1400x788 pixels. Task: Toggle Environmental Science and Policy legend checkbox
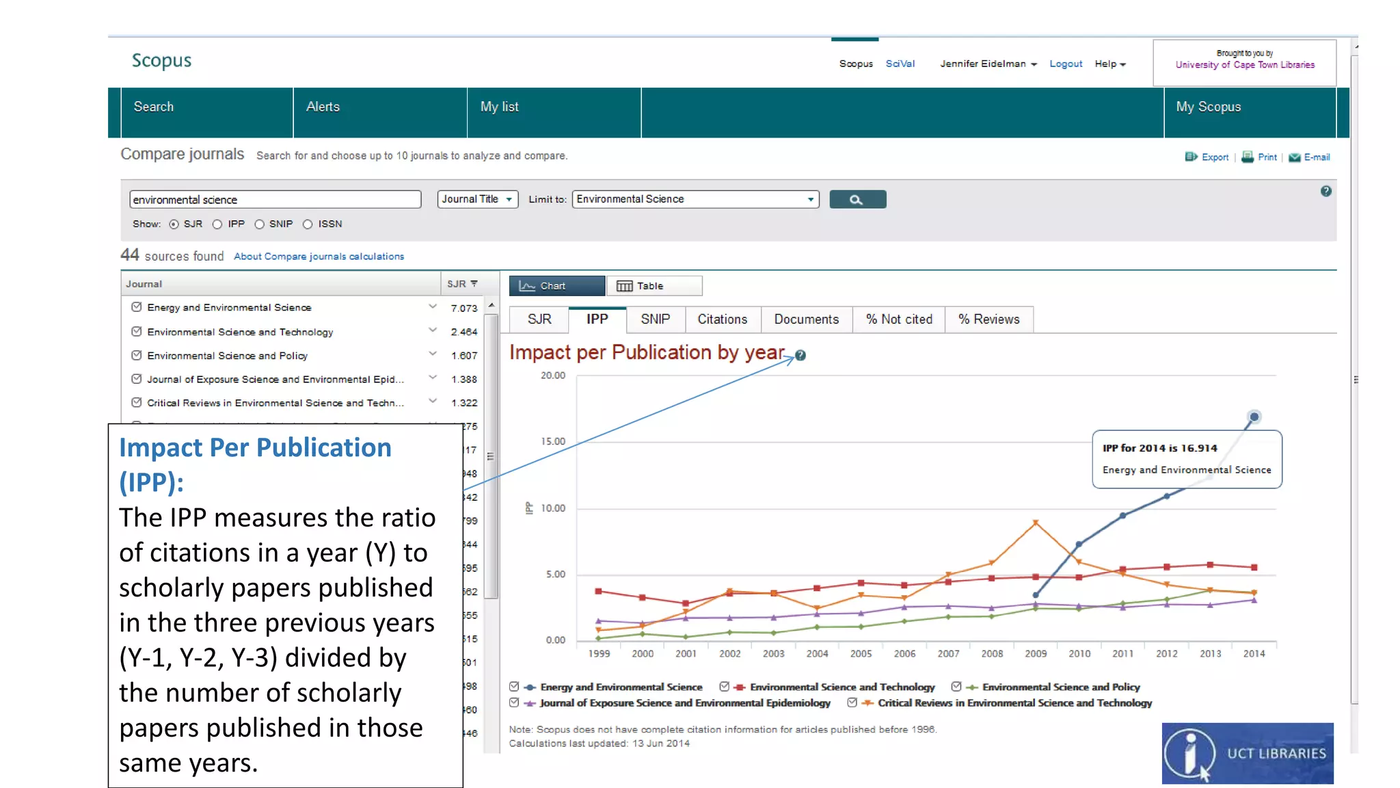(x=956, y=686)
